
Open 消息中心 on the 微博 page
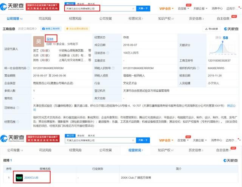click(216, 140)
